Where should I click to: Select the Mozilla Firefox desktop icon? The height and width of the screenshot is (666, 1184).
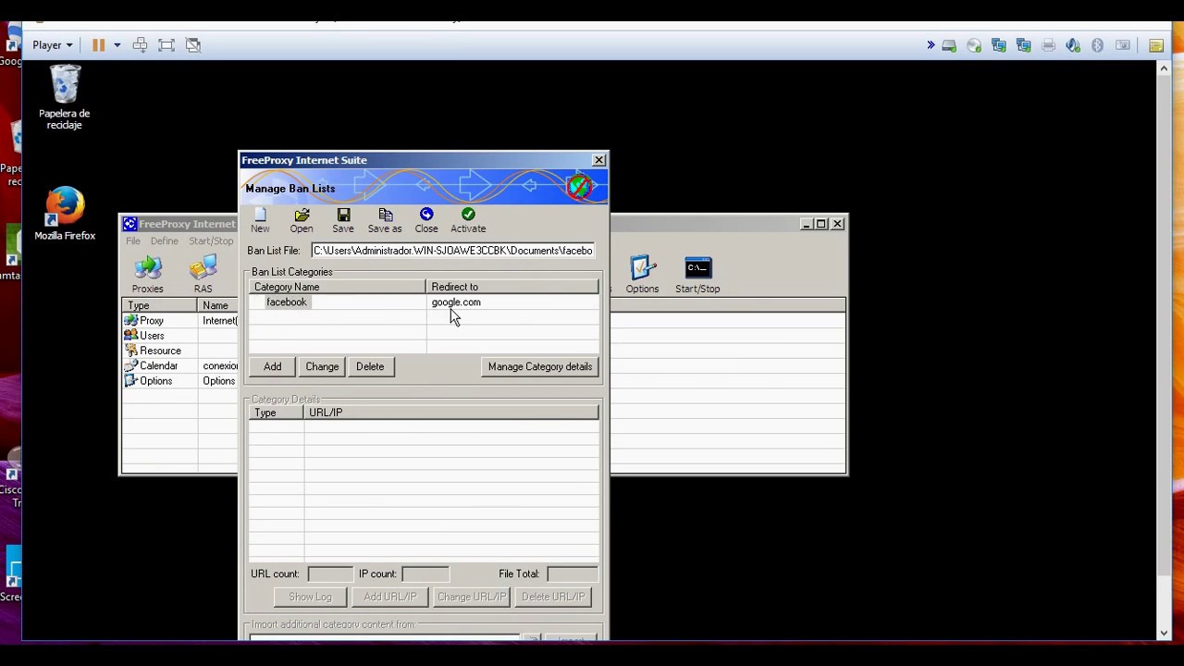(65, 214)
